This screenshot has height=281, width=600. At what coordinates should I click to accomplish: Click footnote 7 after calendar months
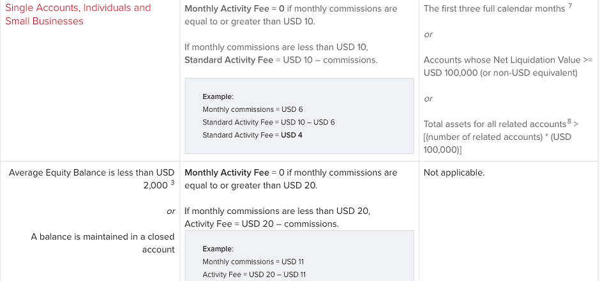point(570,6)
